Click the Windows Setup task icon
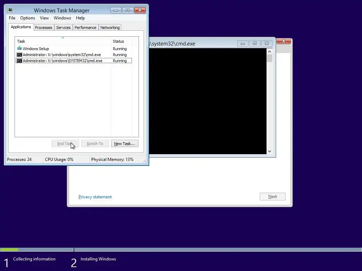The width and height of the screenshot is (362, 271). [19, 48]
